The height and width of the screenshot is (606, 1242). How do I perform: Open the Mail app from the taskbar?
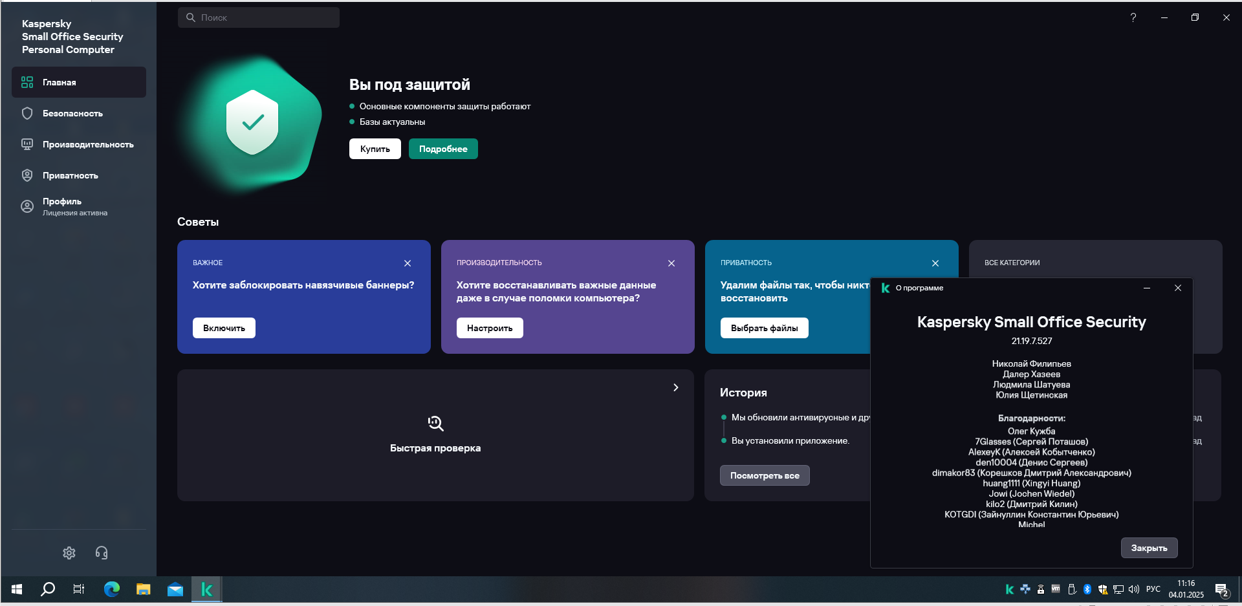click(175, 589)
